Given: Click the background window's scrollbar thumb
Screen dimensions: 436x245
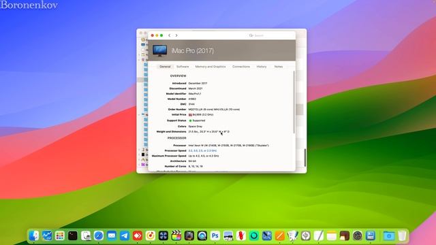Looking at the screenshot, I should click(305, 157).
